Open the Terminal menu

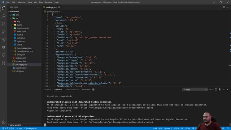48,3
